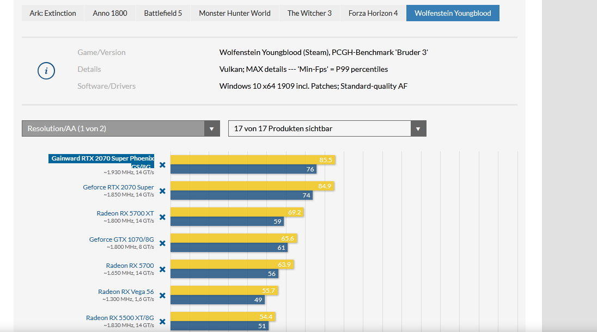Screen dimensions: 597x332
Task: Click the '~1.300 MHz, 1,6 GT/s' text
Action: coord(128,299)
